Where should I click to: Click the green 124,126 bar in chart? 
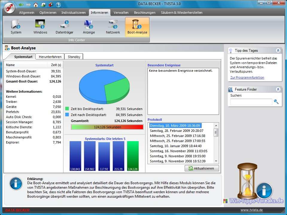[133, 156]
